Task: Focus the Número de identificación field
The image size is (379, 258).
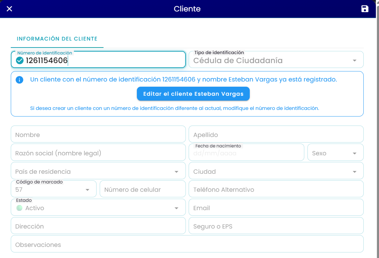Action: 98,60
